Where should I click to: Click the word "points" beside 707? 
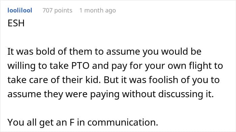pyautogui.click(x=63, y=10)
